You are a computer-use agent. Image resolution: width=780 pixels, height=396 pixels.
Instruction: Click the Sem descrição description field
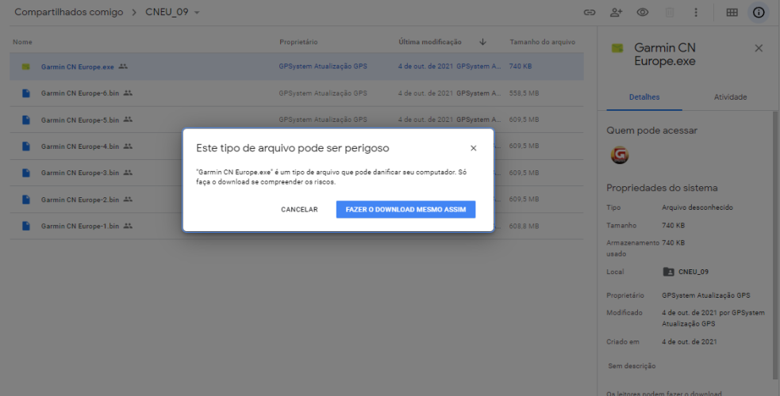coord(632,366)
